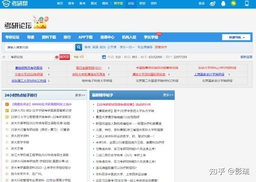The width and height of the screenshot is (256, 182).
Task: Open hot post 浙江大学机械工程学院2022年统考硕士录取
Action: click(x=40, y=155)
